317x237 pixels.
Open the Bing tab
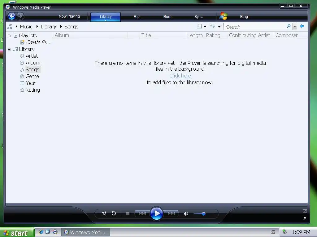click(244, 17)
